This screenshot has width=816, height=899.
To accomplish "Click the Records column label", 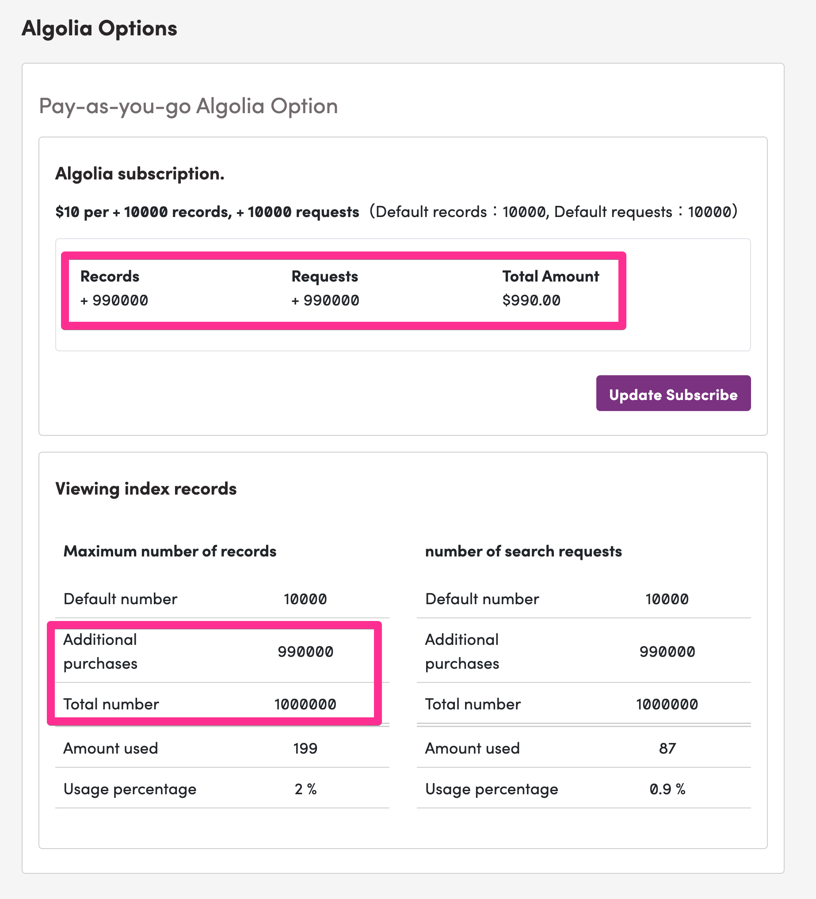I will [x=110, y=277].
